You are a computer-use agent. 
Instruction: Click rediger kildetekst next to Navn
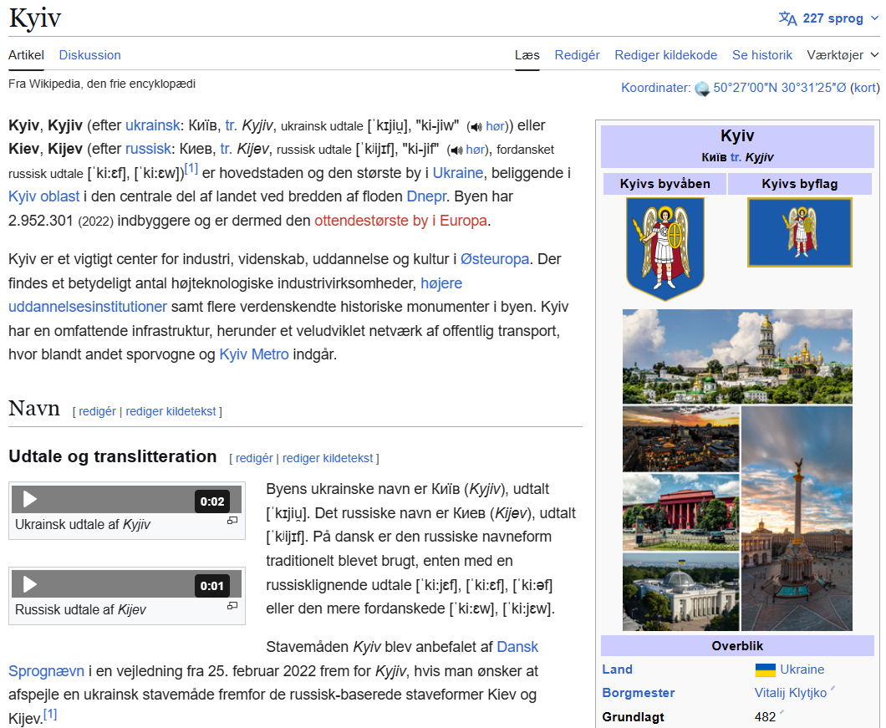click(x=171, y=411)
